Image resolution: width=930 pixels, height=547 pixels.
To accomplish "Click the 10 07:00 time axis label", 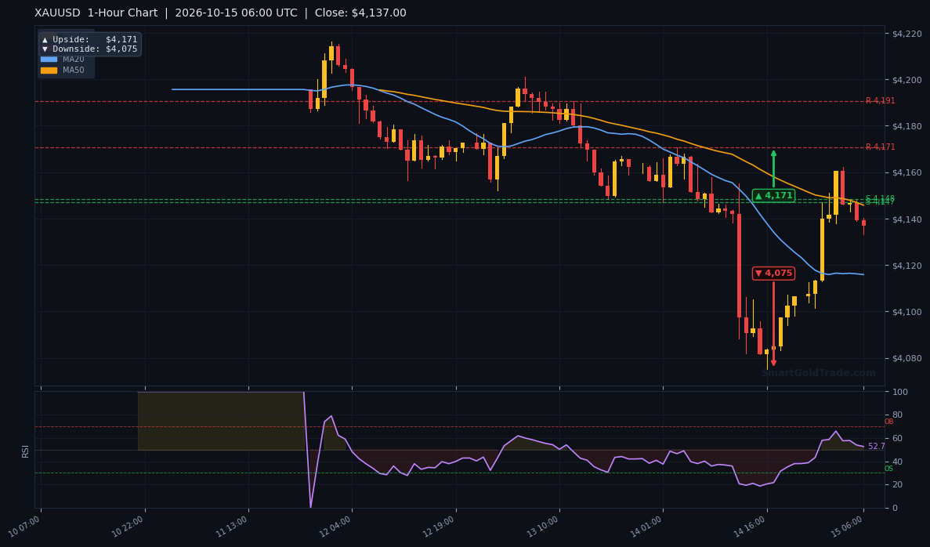I will coord(24,527).
